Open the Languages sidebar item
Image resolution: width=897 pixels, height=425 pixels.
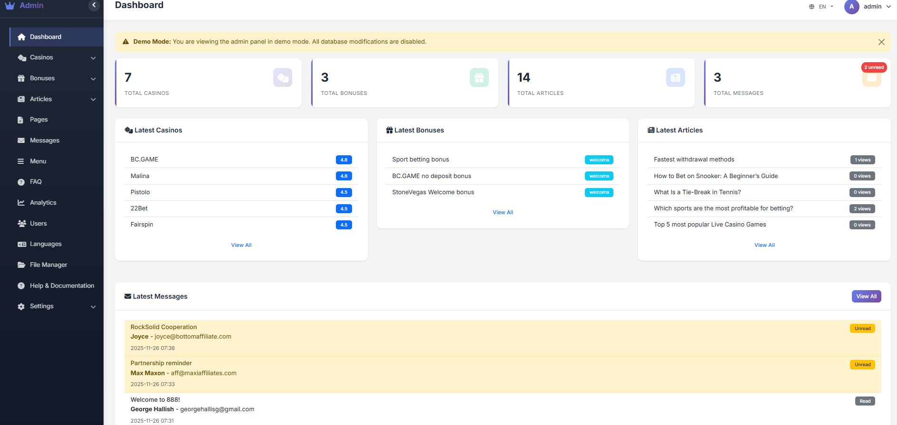point(46,244)
